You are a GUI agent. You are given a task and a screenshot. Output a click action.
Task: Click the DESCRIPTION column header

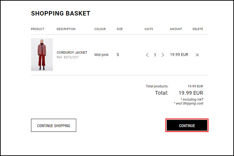[66, 29]
